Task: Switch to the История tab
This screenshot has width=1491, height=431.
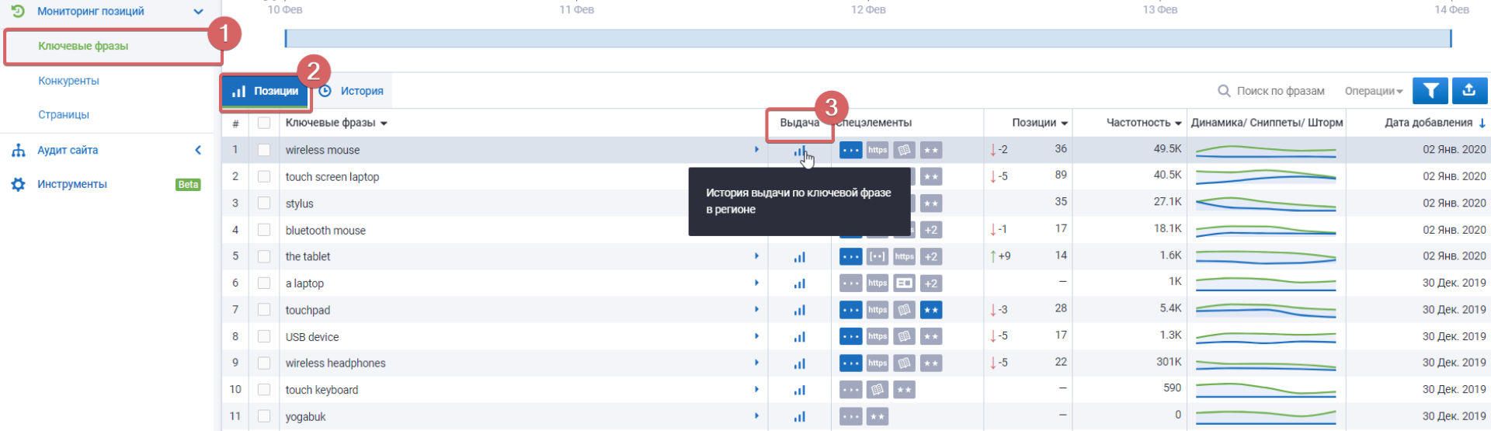Action: (352, 91)
